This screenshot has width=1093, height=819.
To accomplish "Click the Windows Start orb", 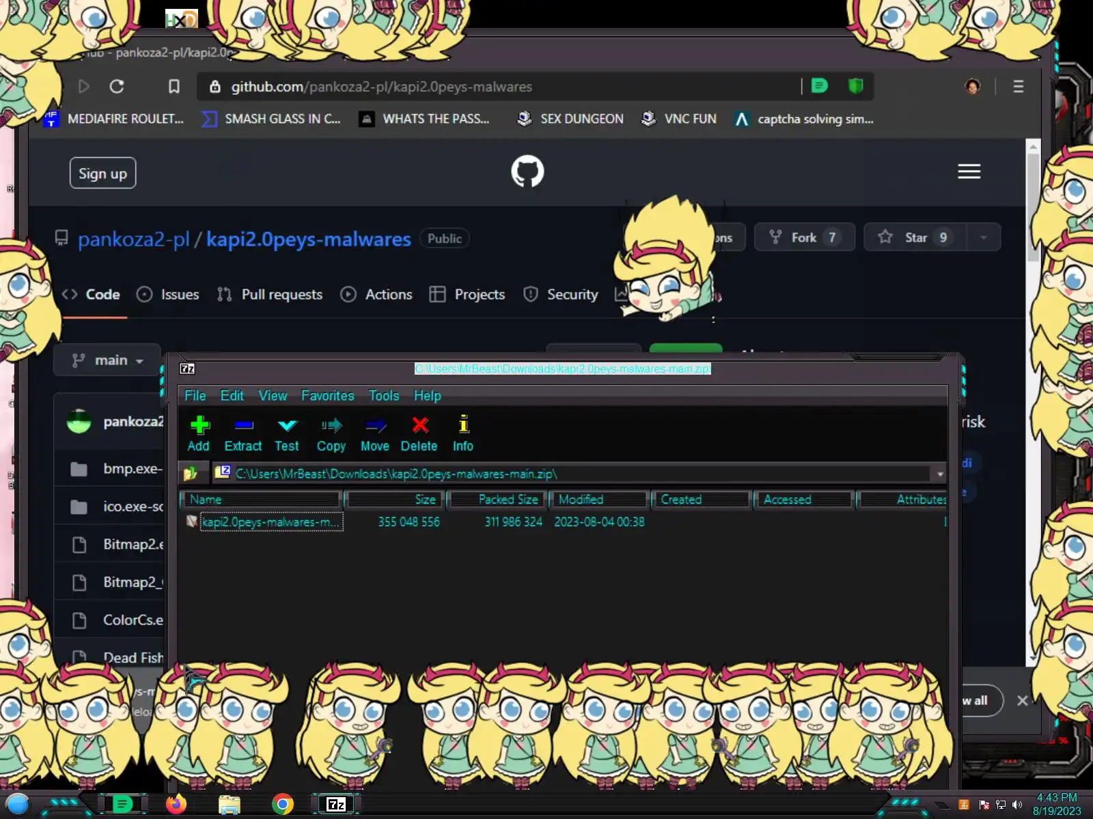I will (x=18, y=804).
